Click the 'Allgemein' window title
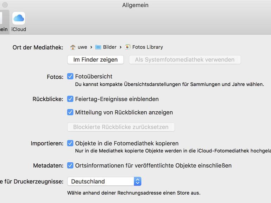This screenshot has height=203, width=271. pyautogui.click(x=135, y=5)
